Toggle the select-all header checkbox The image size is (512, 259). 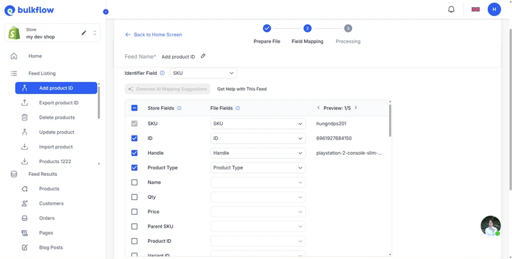[134, 108]
